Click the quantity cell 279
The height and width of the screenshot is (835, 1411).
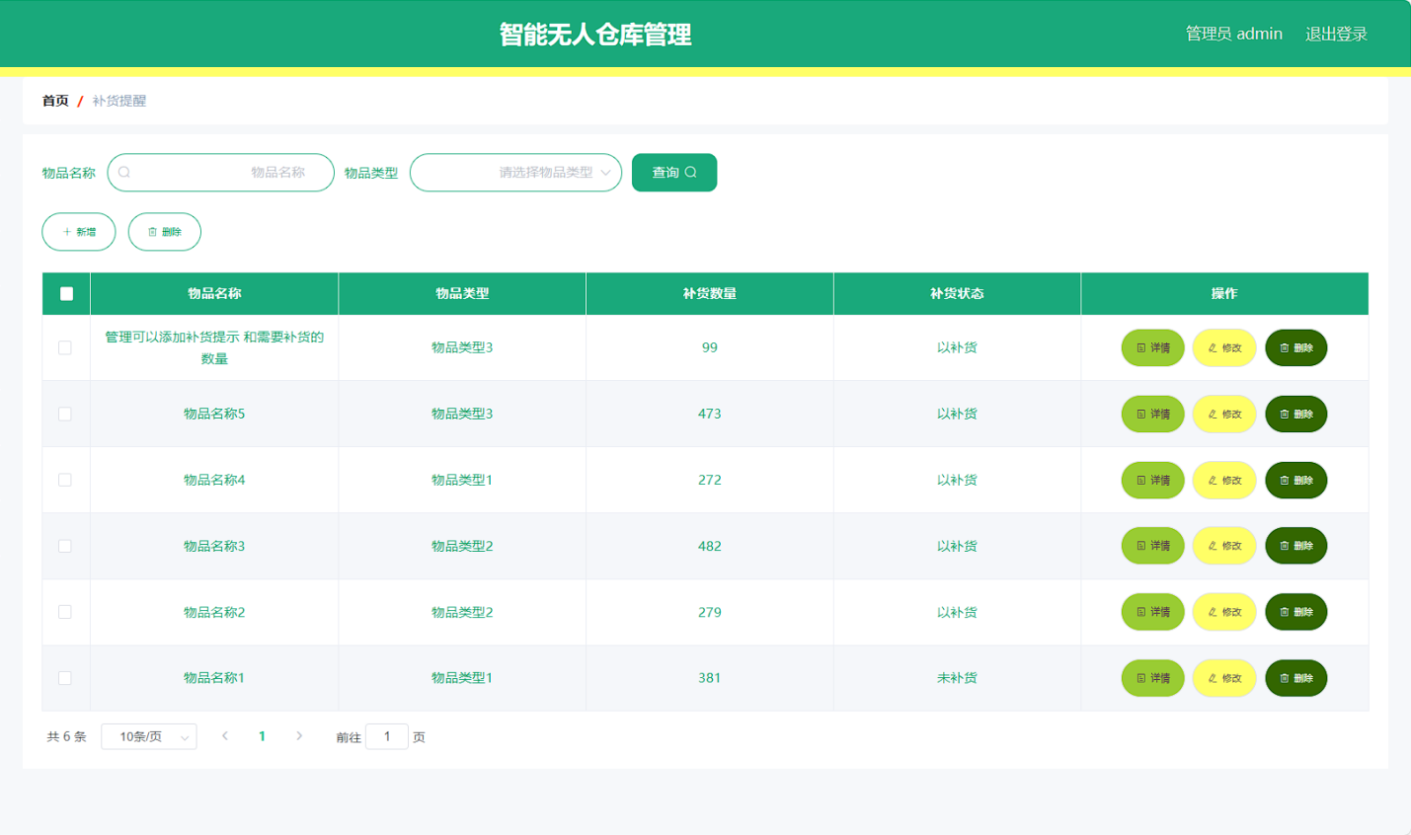coord(710,612)
